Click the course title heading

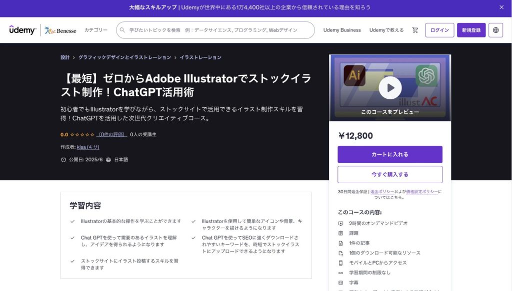point(186,85)
